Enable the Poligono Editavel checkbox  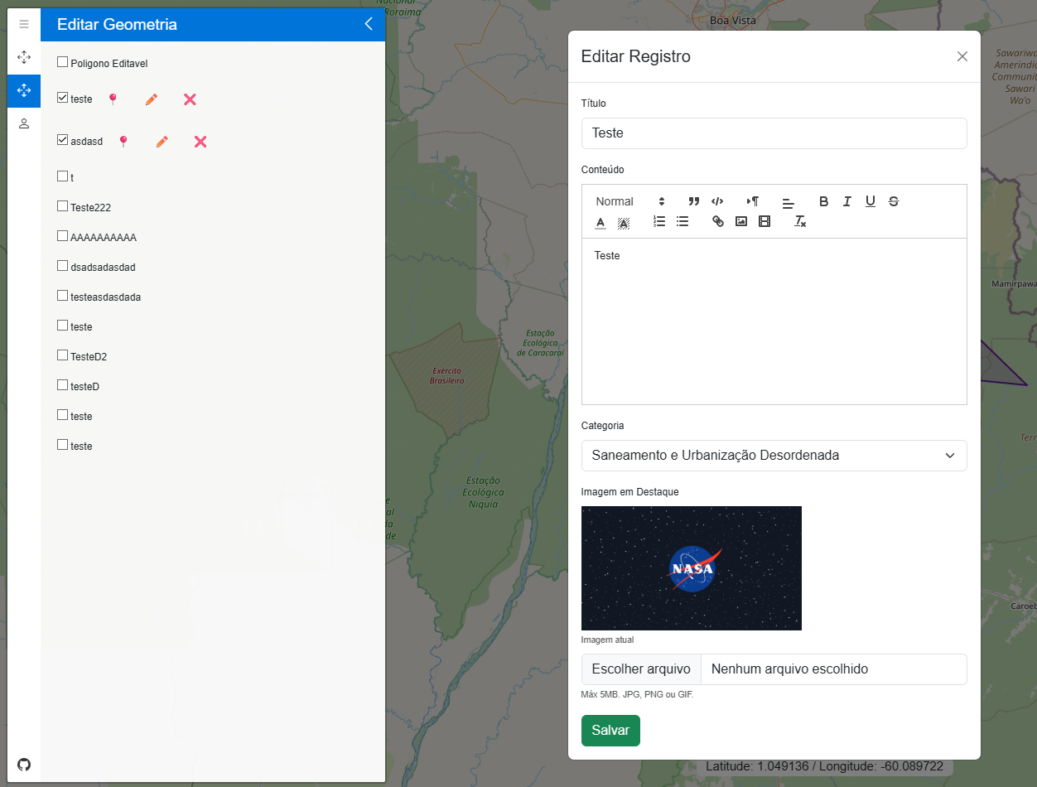tap(62, 62)
